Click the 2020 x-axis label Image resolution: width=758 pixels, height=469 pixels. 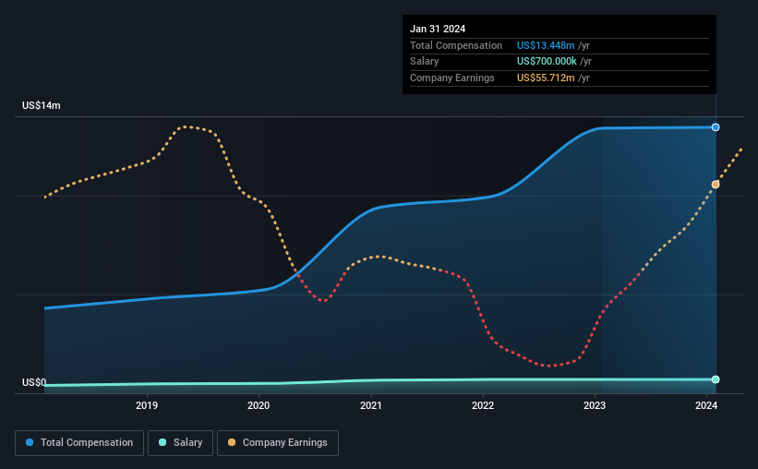tap(259, 405)
